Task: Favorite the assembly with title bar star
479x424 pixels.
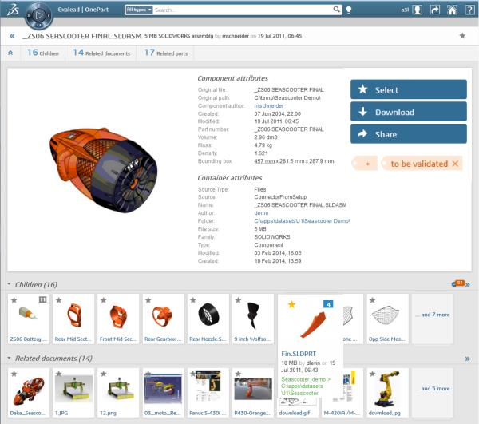Action: [462, 36]
